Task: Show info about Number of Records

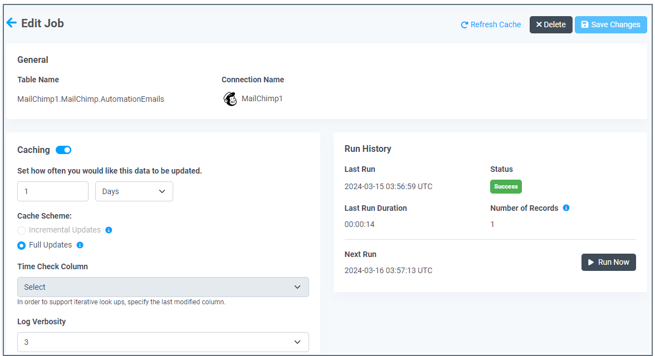Action: pyautogui.click(x=566, y=208)
